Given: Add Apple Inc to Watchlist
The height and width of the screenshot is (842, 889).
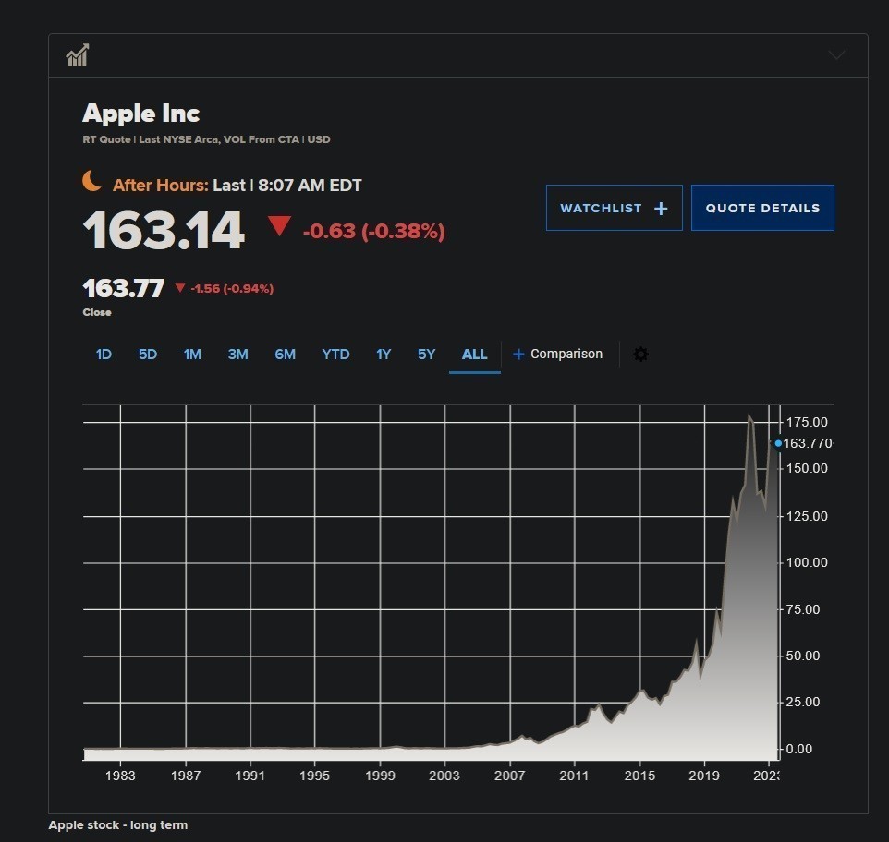Looking at the screenshot, I should tap(614, 208).
